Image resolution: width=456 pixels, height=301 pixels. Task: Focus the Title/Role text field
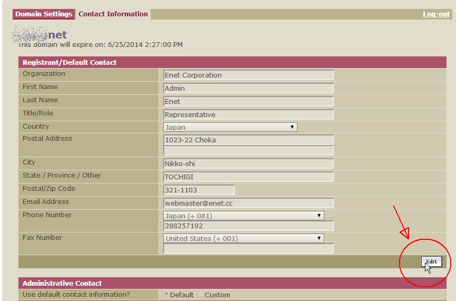pyautogui.click(x=249, y=115)
